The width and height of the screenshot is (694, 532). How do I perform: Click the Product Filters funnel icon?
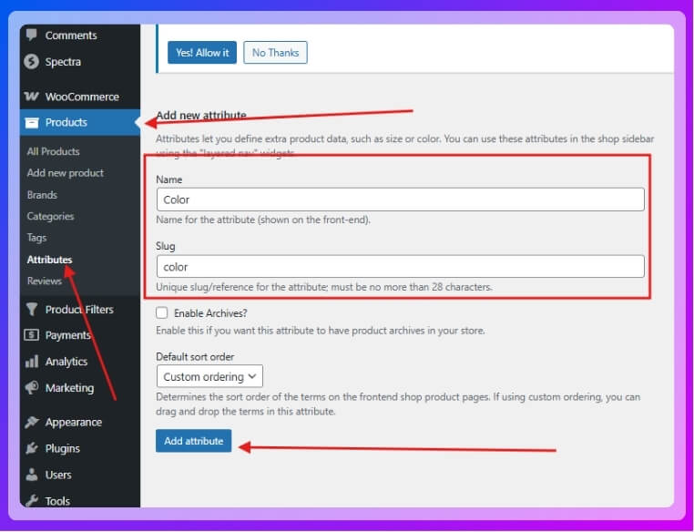click(32, 310)
